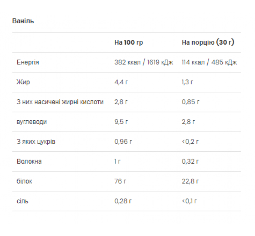
Task: Click the З яких цукрів label
Action: (x=36, y=142)
